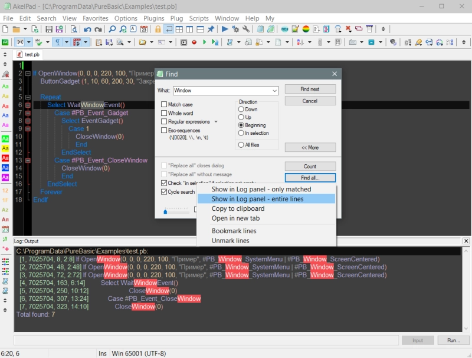Close the Log Output panel

[466, 241]
